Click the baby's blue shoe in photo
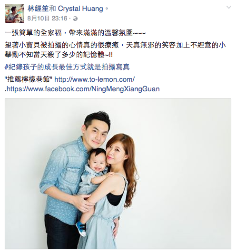The image size is (236, 252). click(x=81, y=228)
